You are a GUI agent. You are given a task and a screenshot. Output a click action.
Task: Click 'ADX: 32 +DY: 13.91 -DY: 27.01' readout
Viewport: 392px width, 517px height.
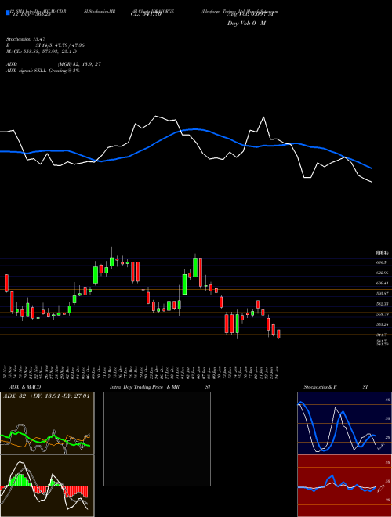46,396
